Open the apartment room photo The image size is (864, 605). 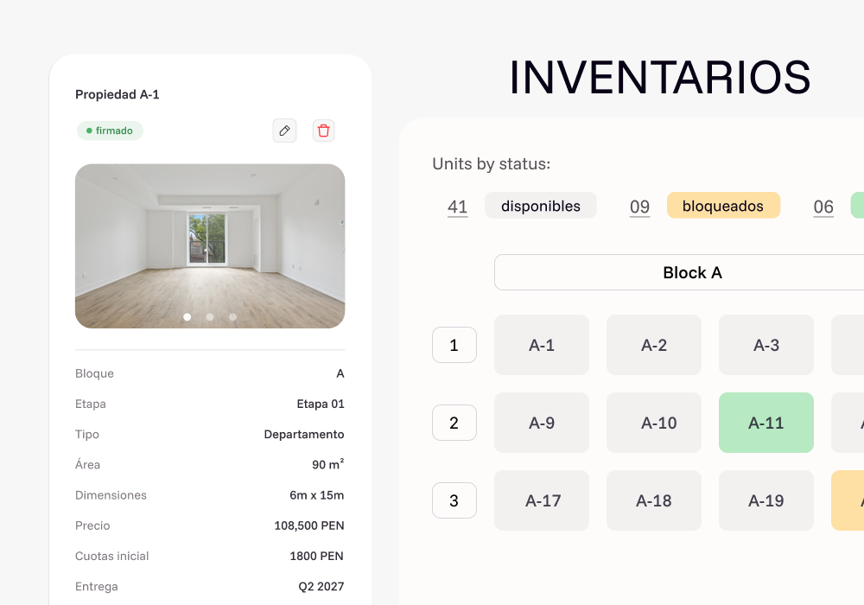point(210,245)
